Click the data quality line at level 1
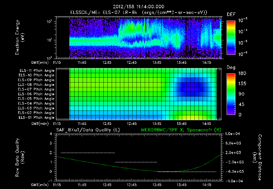 [136, 162]
